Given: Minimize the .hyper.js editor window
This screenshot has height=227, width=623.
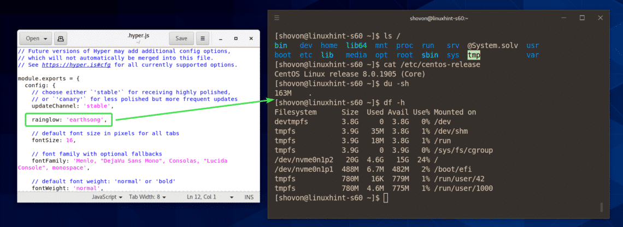Looking at the screenshot, I should coord(220,39).
